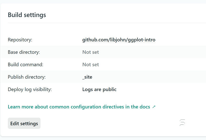The width and height of the screenshot is (206, 140).
Task: Select the _site publish directory value
Action: tap(87, 77)
